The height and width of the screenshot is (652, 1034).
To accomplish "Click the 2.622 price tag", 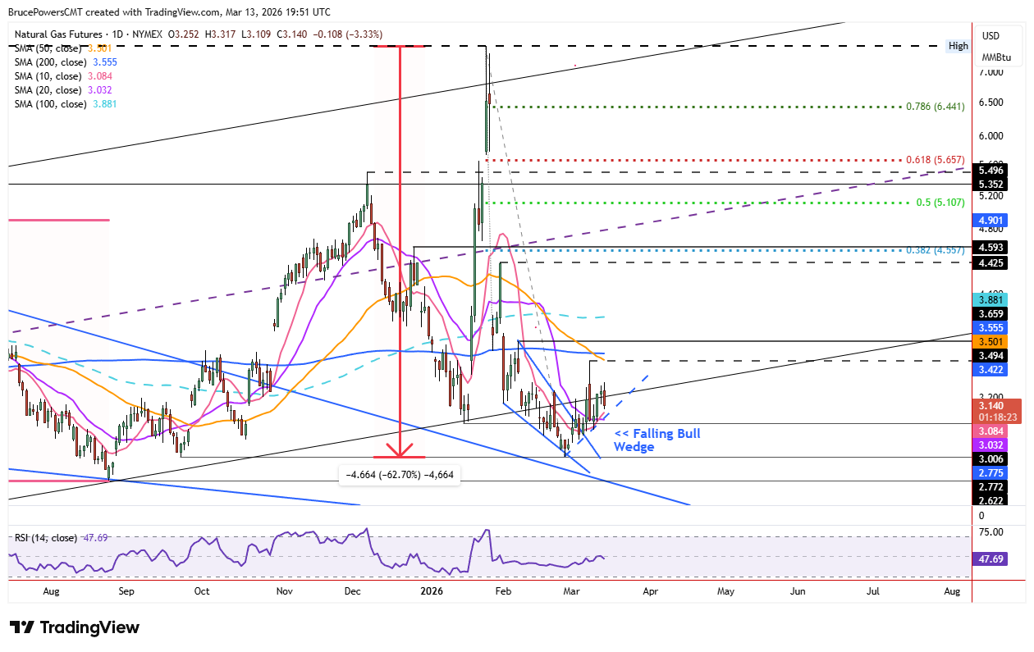I will (x=991, y=499).
